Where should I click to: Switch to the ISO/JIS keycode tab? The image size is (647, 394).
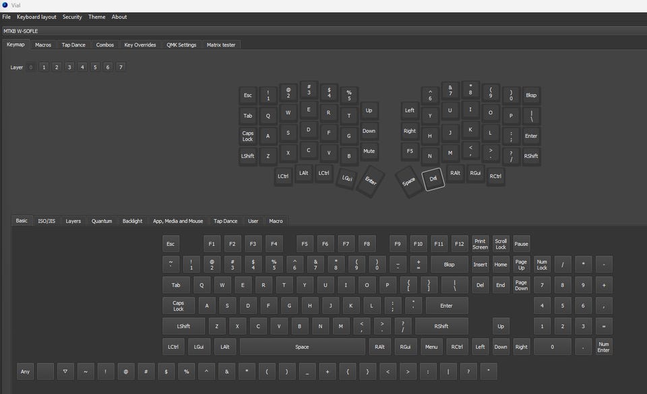click(x=47, y=221)
